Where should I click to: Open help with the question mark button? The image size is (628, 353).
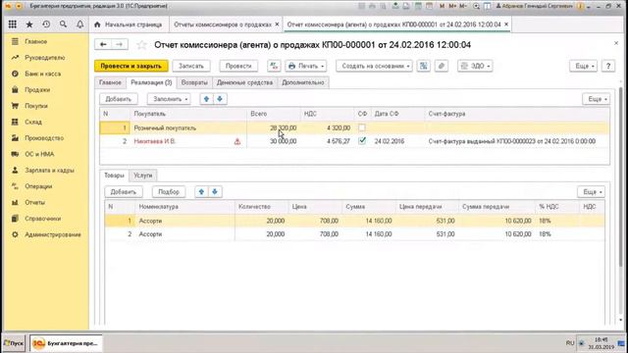608,66
